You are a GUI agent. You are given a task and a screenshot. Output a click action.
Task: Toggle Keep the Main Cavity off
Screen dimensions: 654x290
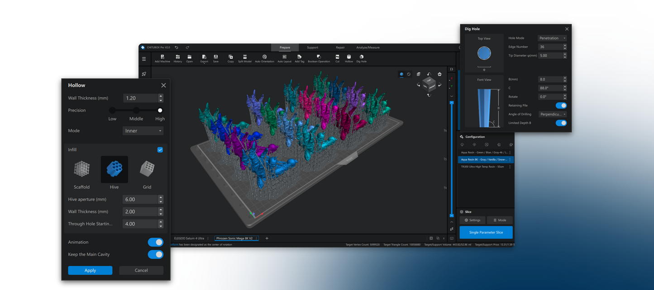(x=155, y=254)
